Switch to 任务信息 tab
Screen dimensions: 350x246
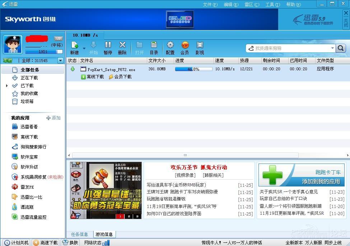(x=79, y=235)
